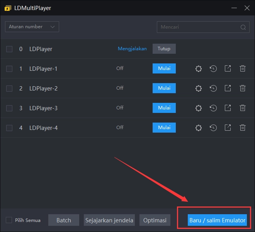This screenshot has width=255, height=232.
Task: Click Sejajarkan jendela button
Action: tap(109, 220)
